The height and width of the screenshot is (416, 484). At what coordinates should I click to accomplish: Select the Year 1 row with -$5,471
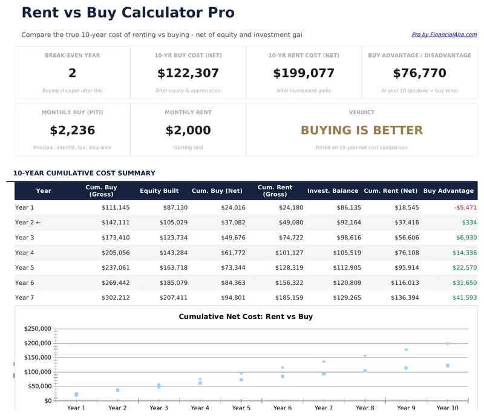242,207
